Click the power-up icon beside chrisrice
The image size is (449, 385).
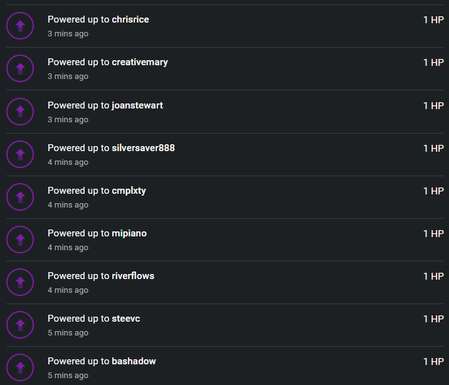click(x=20, y=26)
